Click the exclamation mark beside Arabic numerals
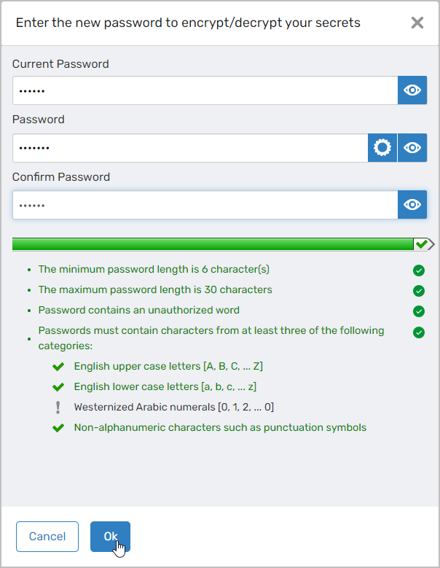Viewport: 440px width, 568px height. 59,407
